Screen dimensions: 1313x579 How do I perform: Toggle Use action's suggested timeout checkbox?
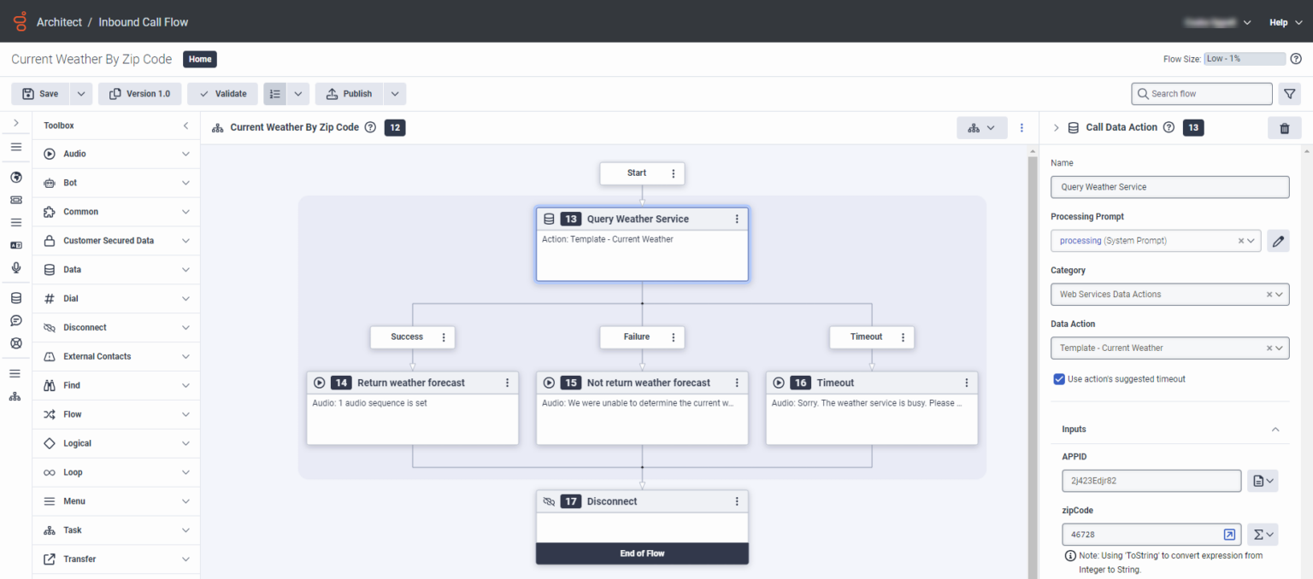(x=1059, y=379)
